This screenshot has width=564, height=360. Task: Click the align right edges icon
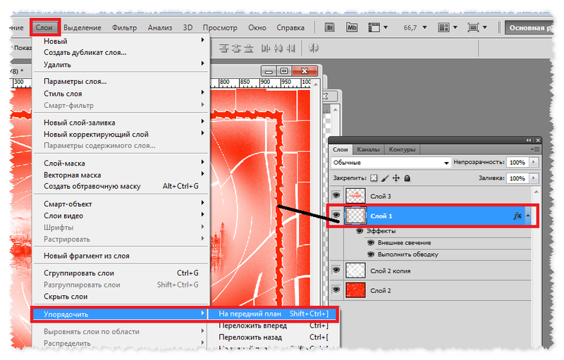tap(290, 48)
